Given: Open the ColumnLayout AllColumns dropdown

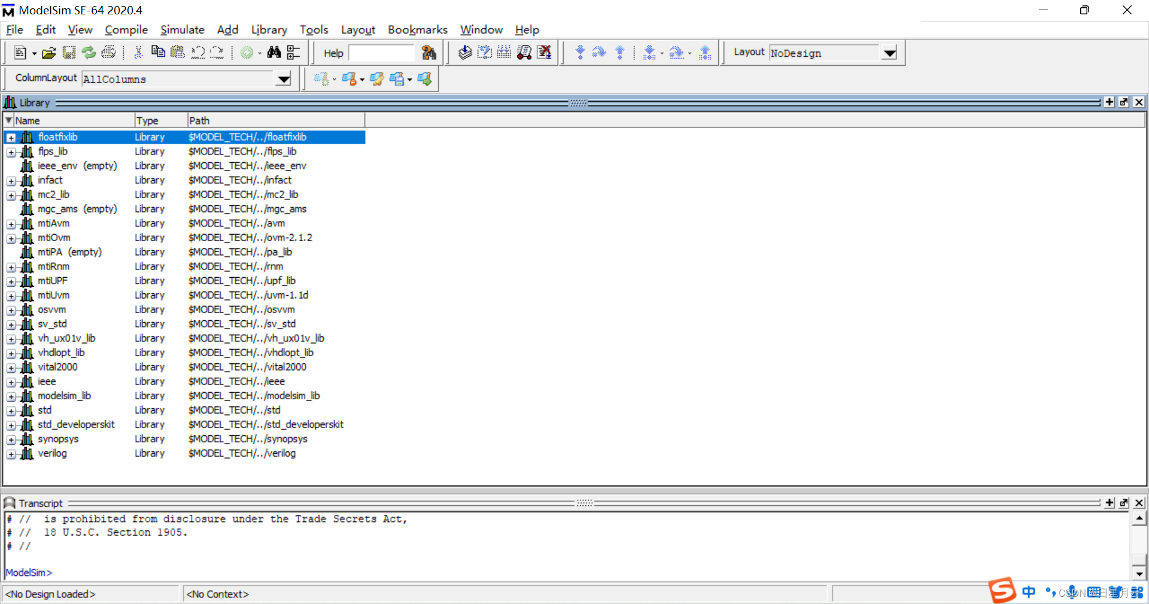Looking at the screenshot, I should pos(284,79).
